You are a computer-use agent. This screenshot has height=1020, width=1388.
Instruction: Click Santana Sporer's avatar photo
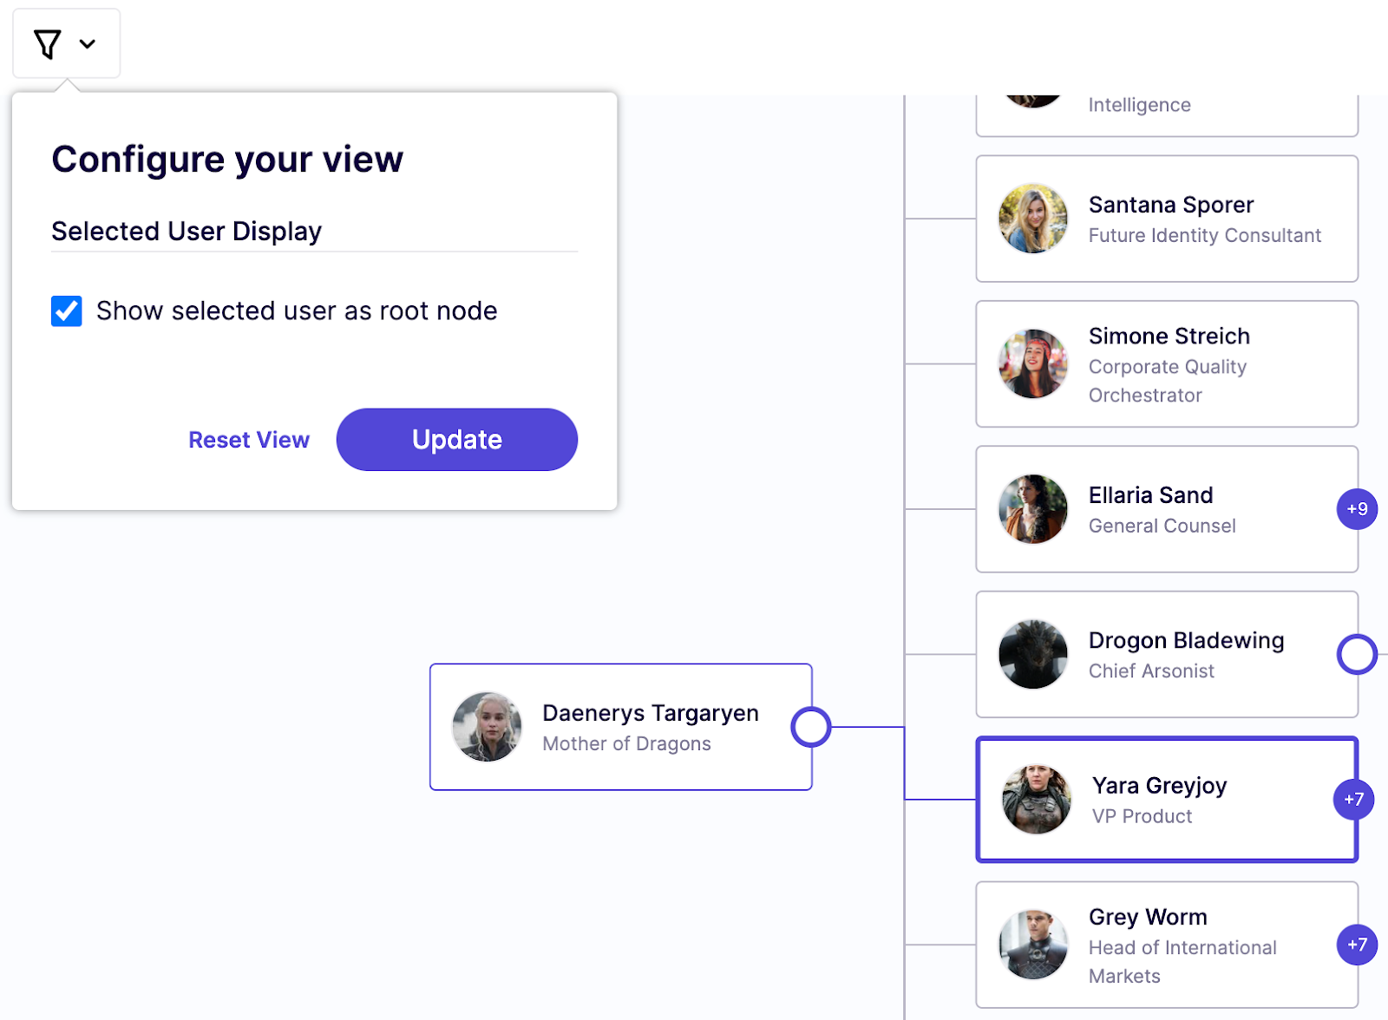[x=1033, y=219]
